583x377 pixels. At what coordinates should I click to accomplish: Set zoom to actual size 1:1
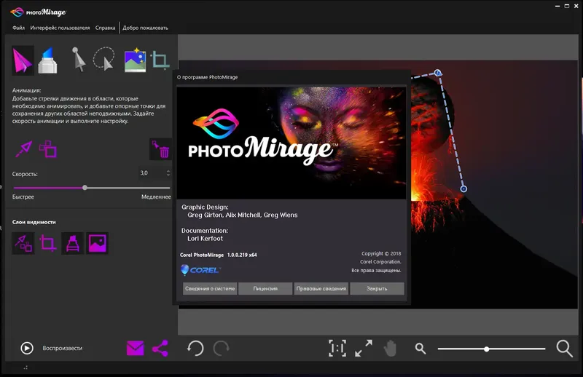tap(337, 349)
